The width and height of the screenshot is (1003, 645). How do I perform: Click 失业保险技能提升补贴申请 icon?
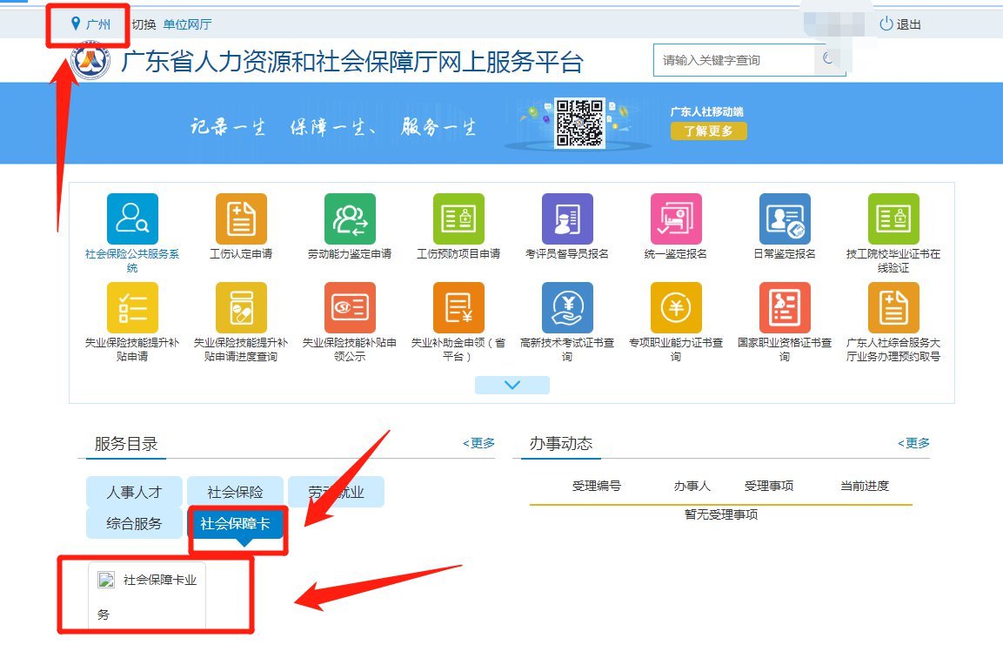[132, 308]
